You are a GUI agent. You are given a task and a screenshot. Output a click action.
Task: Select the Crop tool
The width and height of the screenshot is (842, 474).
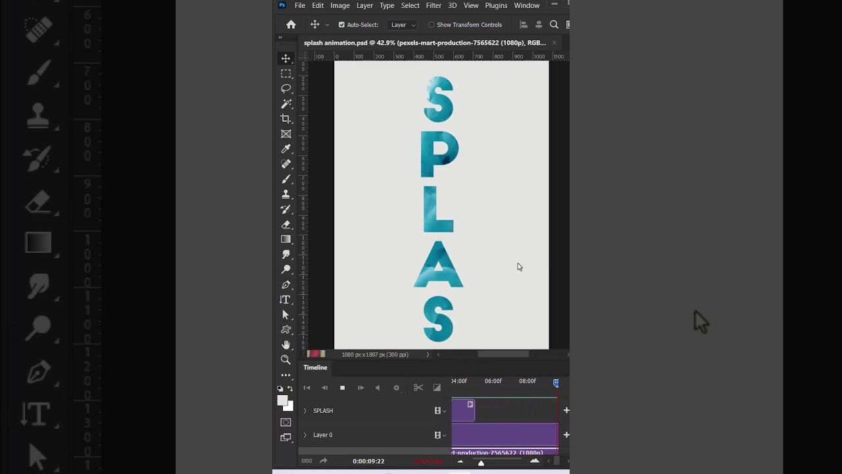(285, 119)
